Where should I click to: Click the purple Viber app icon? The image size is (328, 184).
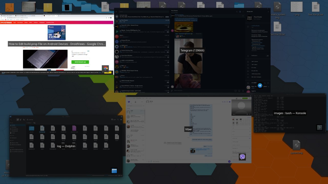click(x=242, y=157)
